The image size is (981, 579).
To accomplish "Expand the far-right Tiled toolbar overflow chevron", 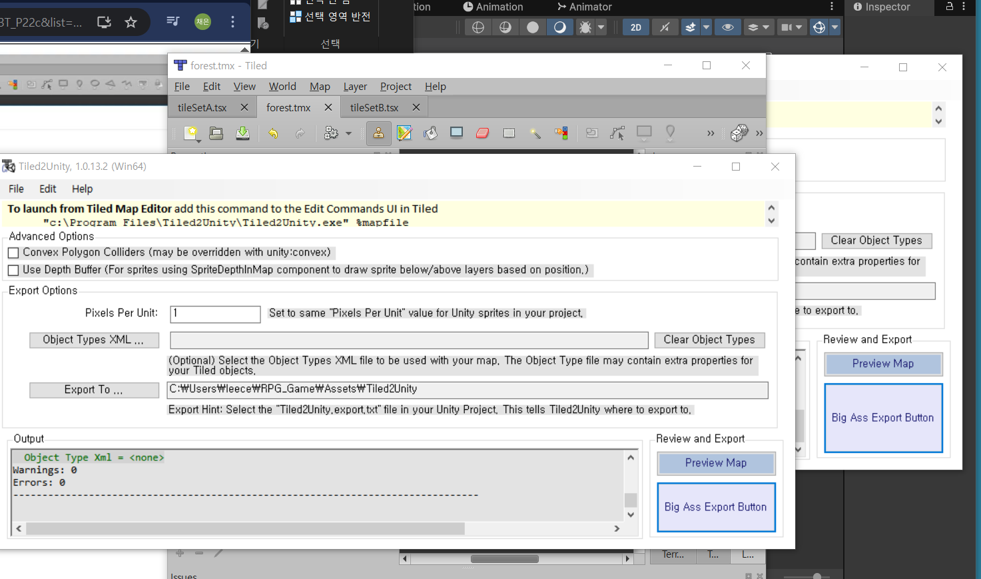I will click(759, 133).
